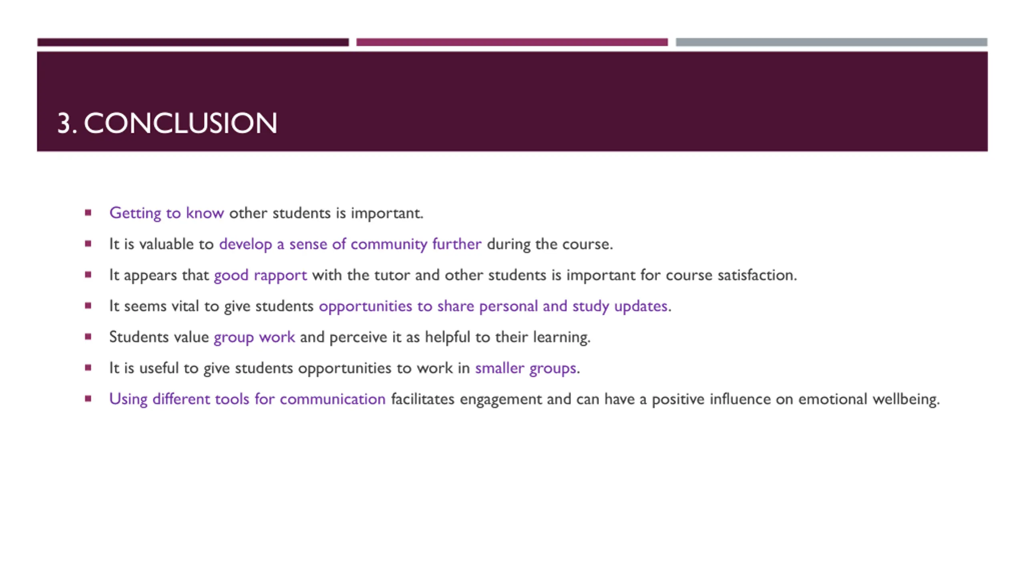Click the magenta bar at top center
This screenshot has height=576, width=1025.
(x=512, y=42)
